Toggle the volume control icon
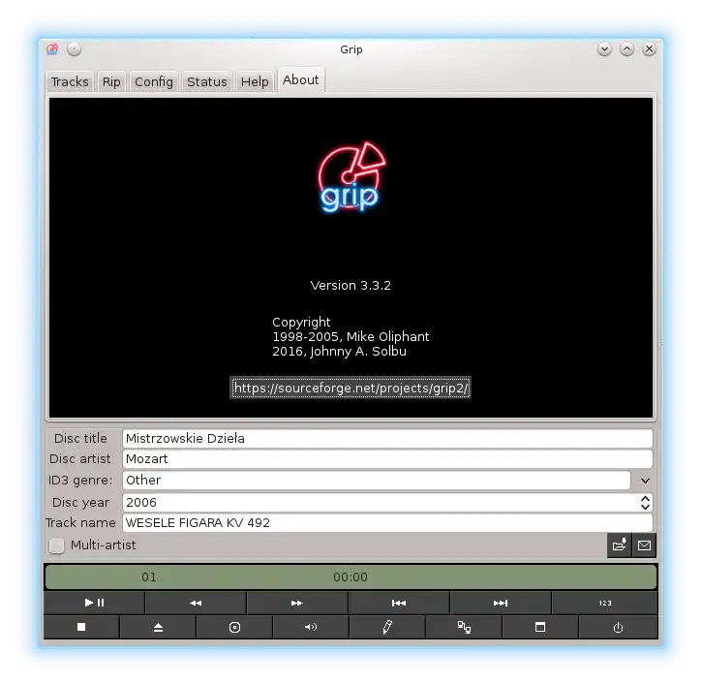The width and height of the screenshot is (702, 685). (x=311, y=627)
